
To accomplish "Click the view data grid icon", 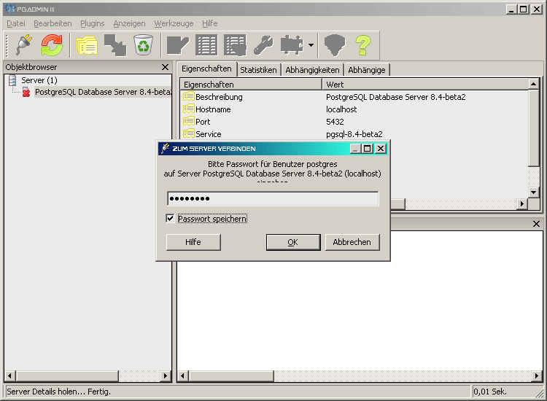I will tap(206, 45).
